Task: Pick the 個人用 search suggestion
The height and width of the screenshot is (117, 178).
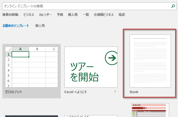Action: pos(73,15)
